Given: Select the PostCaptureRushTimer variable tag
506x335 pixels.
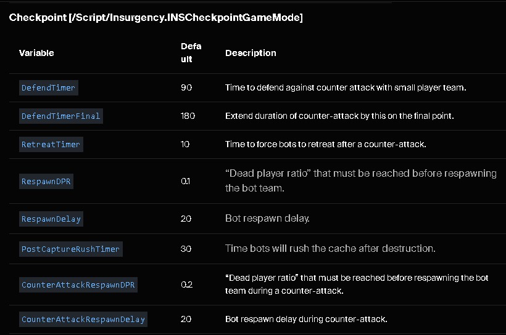Looking at the screenshot, I should 71,249.
